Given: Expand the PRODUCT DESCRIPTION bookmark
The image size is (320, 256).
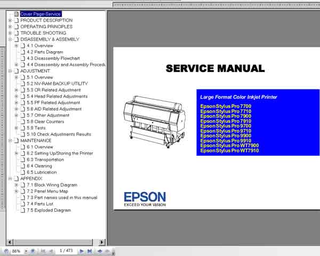Looking at the screenshot, I should click(x=10, y=20).
